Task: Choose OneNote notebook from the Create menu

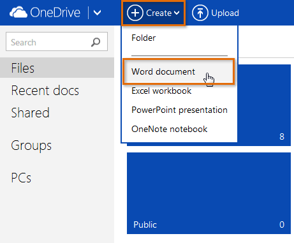Action: click(169, 129)
